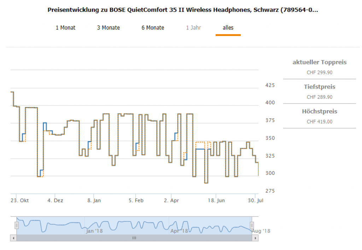Click the "4. Dez" x-axis date label
This screenshot has width=362, height=250.
(56, 201)
